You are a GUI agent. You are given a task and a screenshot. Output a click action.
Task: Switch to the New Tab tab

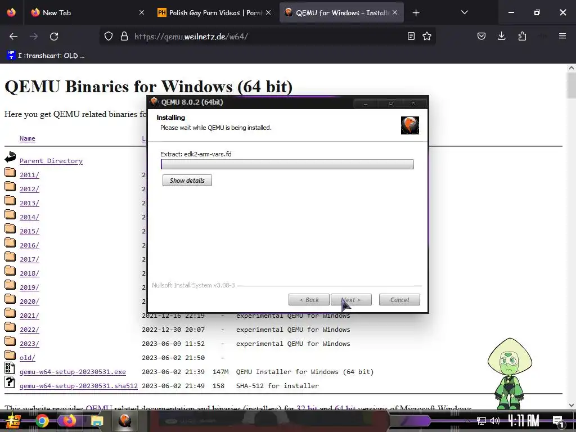pos(88,12)
